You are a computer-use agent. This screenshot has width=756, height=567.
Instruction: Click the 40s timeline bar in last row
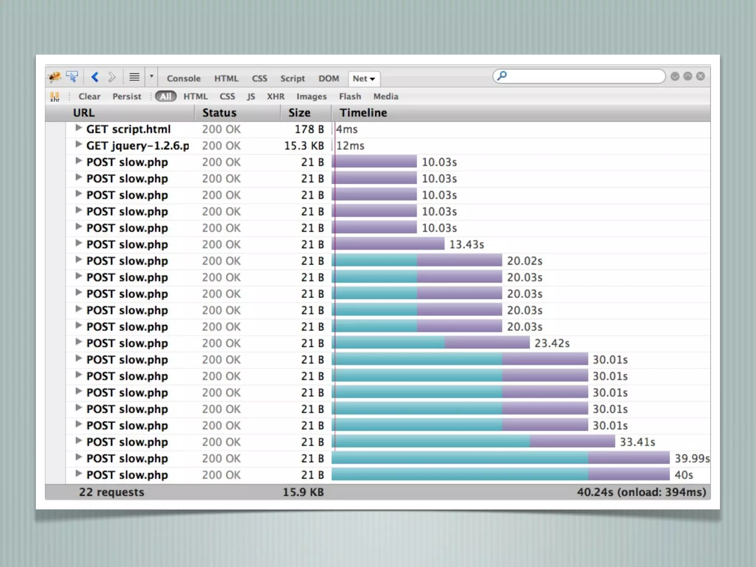pyautogui.click(x=500, y=474)
